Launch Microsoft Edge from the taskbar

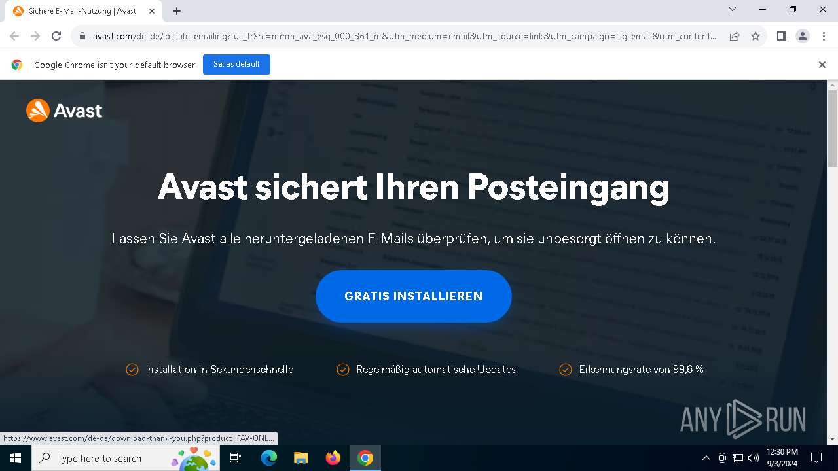point(269,458)
